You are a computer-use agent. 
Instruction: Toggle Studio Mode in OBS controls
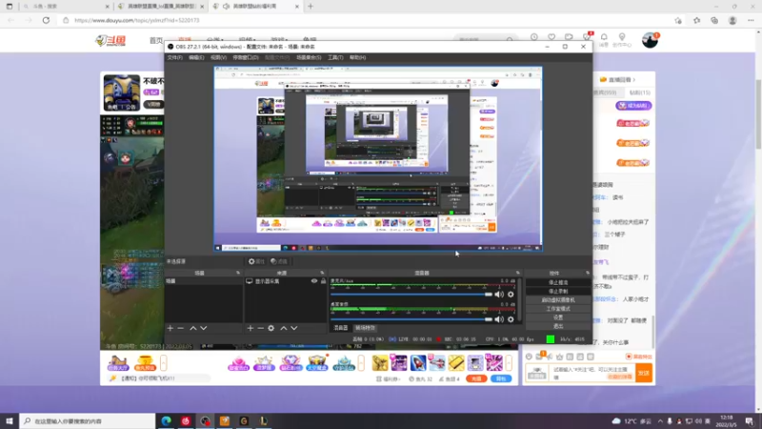pyautogui.click(x=558, y=309)
